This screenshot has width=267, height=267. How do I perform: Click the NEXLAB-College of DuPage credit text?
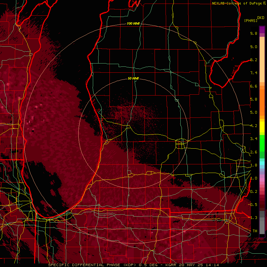coord(237,3)
